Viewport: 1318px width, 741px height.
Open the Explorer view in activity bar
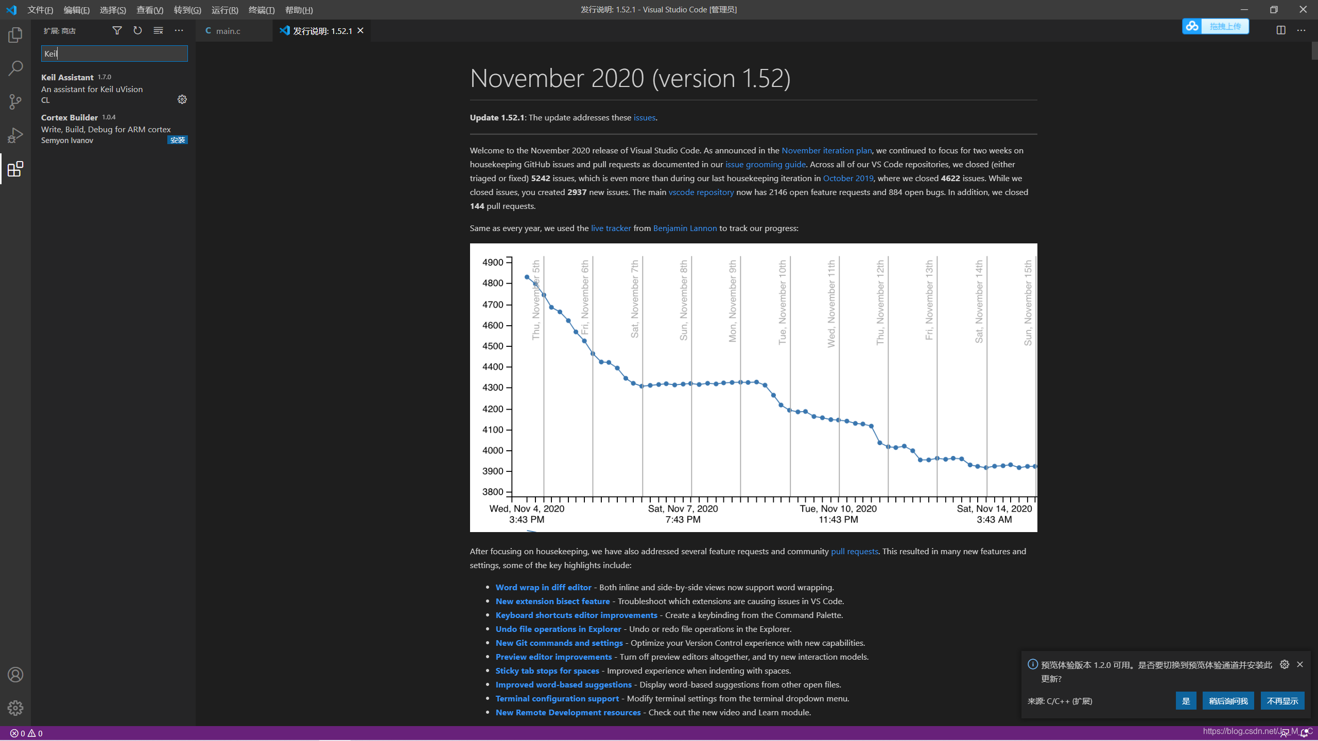tap(15, 35)
